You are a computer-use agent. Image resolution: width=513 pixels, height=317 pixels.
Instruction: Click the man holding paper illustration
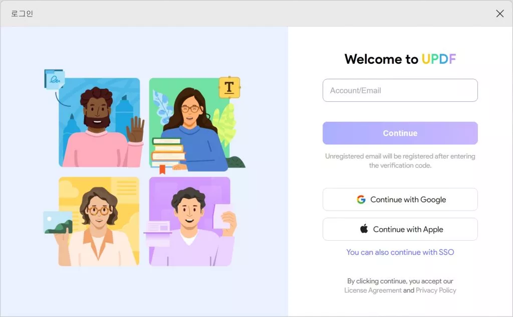(190, 222)
